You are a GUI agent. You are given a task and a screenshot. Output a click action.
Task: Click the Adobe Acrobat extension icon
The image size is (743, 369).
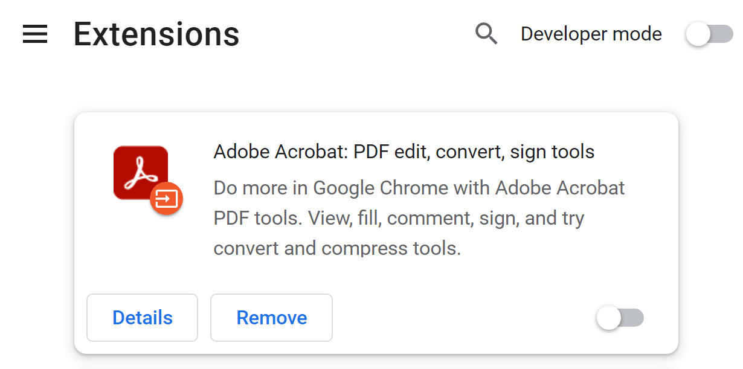(140, 172)
